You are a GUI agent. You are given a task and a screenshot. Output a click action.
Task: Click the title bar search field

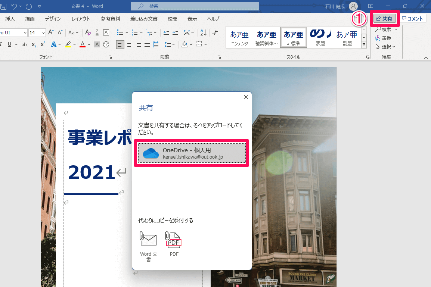(195, 6)
